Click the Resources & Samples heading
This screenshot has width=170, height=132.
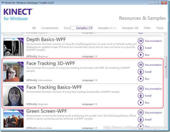point(142,18)
